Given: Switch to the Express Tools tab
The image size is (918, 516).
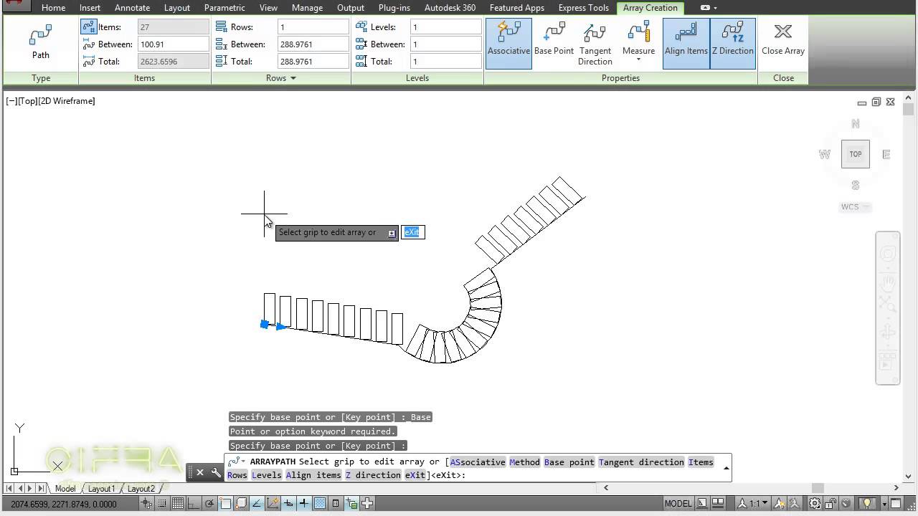Looking at the screenshot, I should (x=583, y=8).
